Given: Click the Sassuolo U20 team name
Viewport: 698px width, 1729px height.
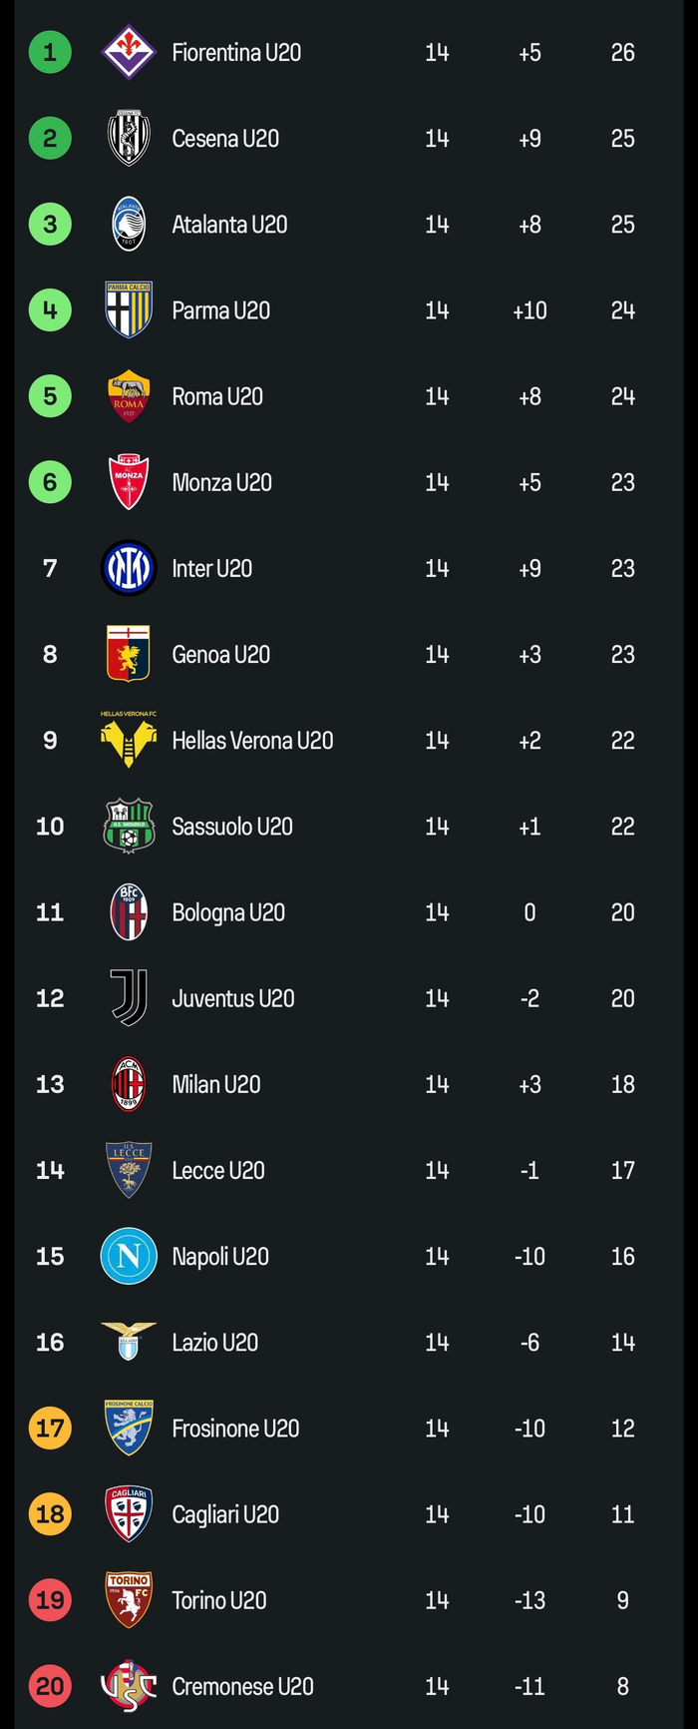Looking at the screenshot, I should coord(232,827).
